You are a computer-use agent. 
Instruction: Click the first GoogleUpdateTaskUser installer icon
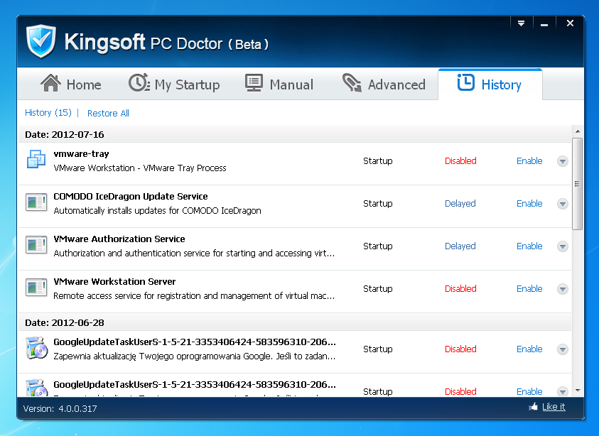37,348
